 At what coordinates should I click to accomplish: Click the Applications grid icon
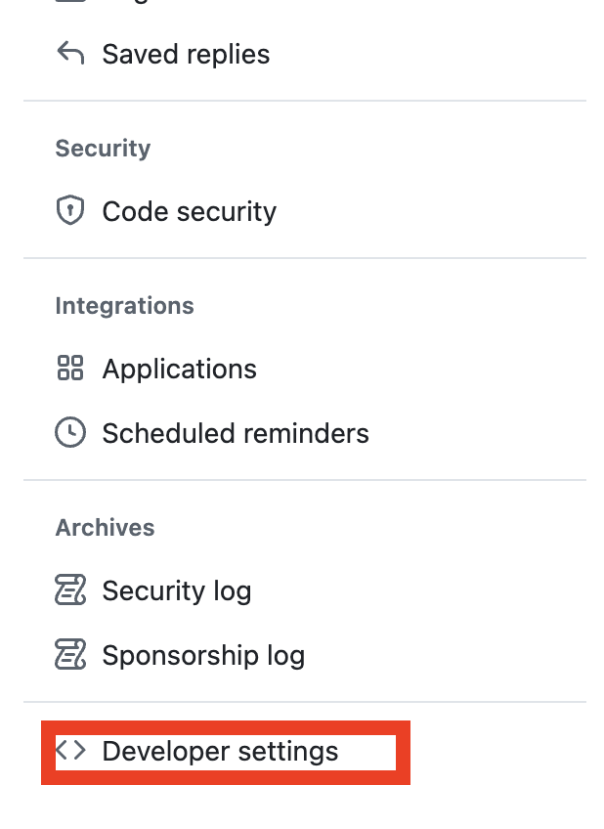[70, 369]
